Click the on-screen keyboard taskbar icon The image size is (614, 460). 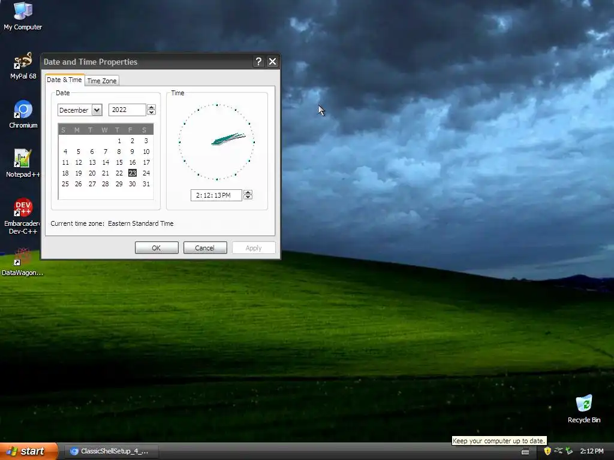click(x=525, y=452)
